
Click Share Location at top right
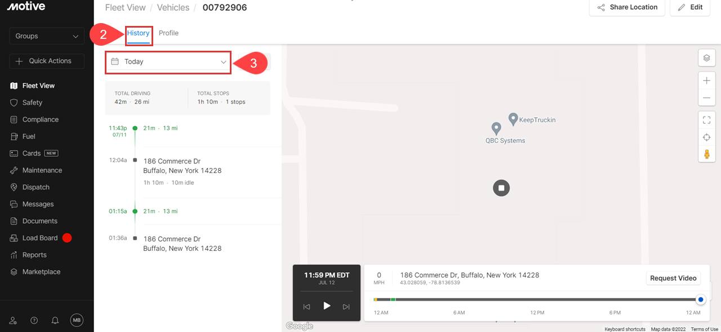click(x=626, y=7)
